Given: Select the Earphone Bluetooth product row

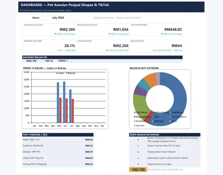Looking at the screenshot, I should pos(58,146).
